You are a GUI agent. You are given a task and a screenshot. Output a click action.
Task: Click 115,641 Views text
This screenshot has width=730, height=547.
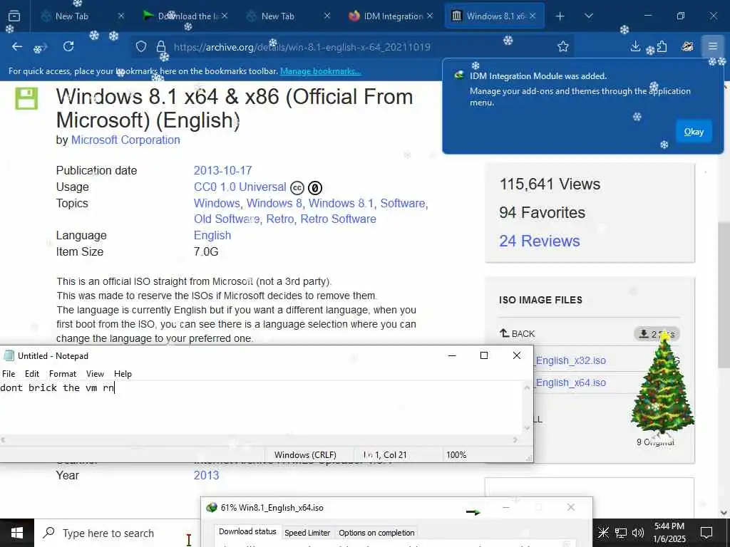550,184
